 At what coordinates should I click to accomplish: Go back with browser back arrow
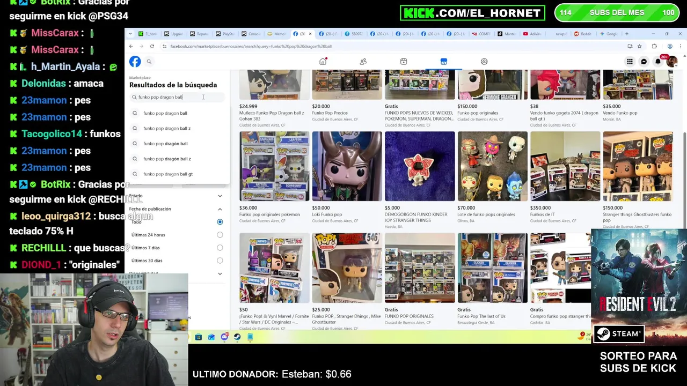(x=131, y=46)
